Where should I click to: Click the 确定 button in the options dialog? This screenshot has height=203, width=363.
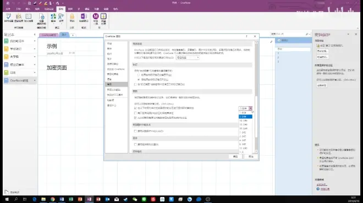coord(235,157)
